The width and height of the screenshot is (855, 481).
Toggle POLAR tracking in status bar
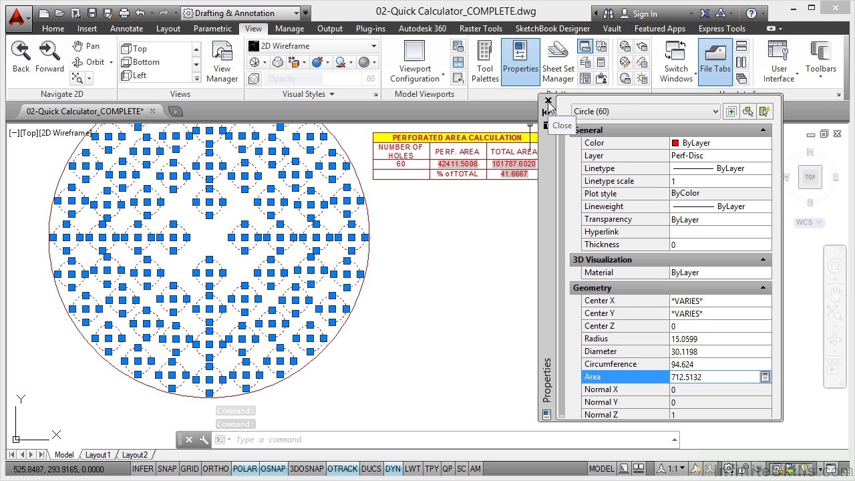tap(245, 469)
